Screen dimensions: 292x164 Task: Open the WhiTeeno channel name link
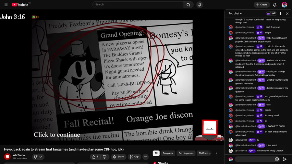tap(18, 155)
